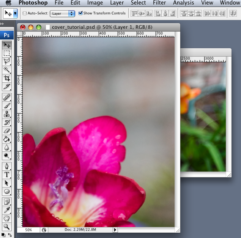
Task: Click the Auto-Align Layers button
Action: pyautogui.click(x=233, y=14)
